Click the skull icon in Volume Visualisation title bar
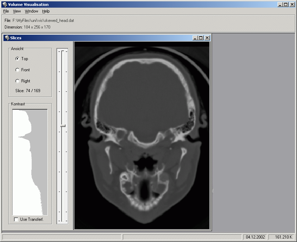 pos(5,5)
